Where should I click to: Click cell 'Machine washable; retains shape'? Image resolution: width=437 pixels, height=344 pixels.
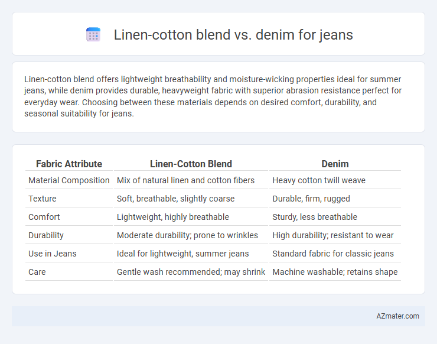[335, 272]
